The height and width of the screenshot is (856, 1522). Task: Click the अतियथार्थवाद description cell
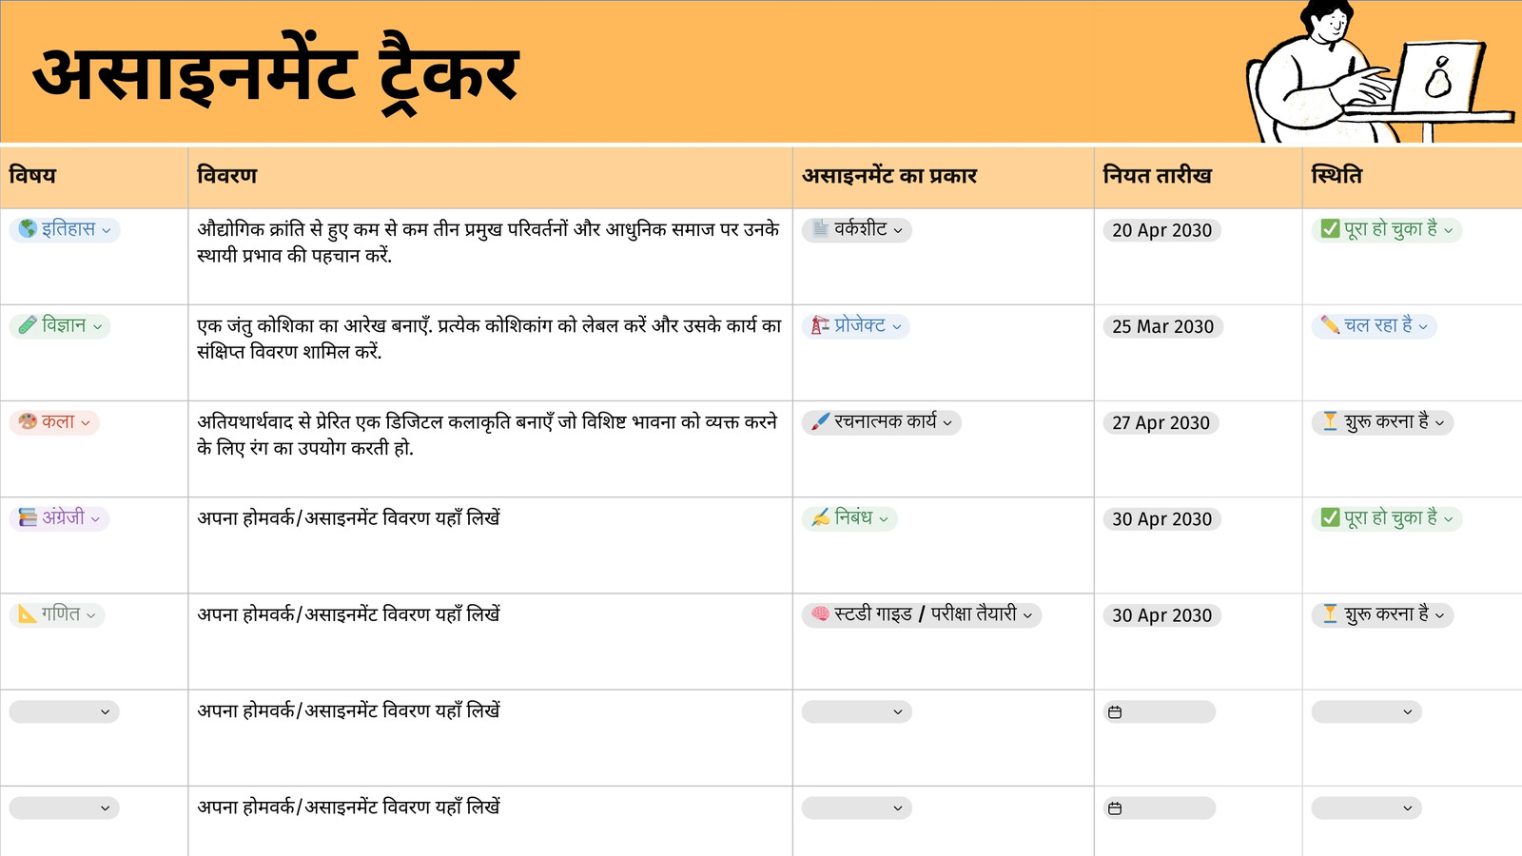(x=491, y=449)
